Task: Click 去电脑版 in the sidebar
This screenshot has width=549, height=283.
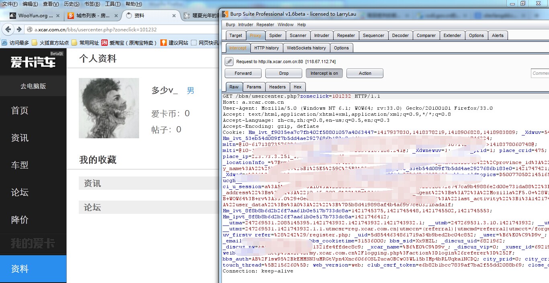Action: (33, 86)
